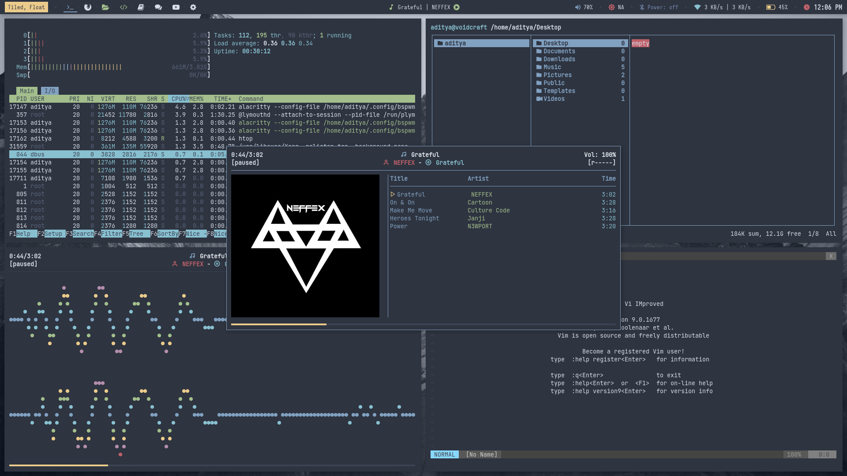Open the file manager workspace icon
This screenshot has width=847, height=476.
click(x=105, y=7)
